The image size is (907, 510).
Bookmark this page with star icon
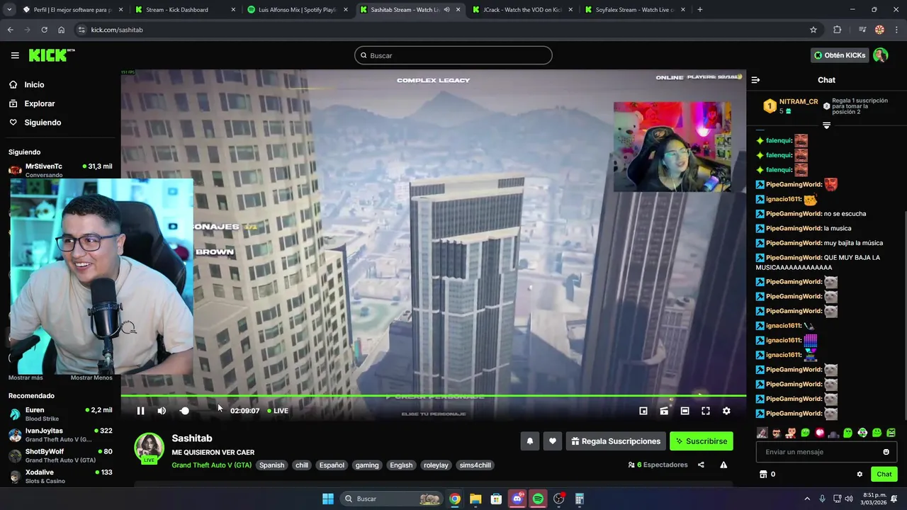[813, 30]
